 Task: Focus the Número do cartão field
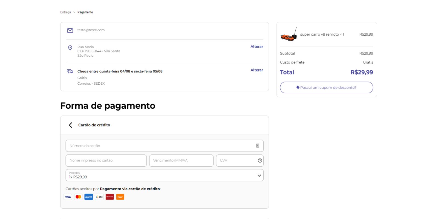(165, 146)
